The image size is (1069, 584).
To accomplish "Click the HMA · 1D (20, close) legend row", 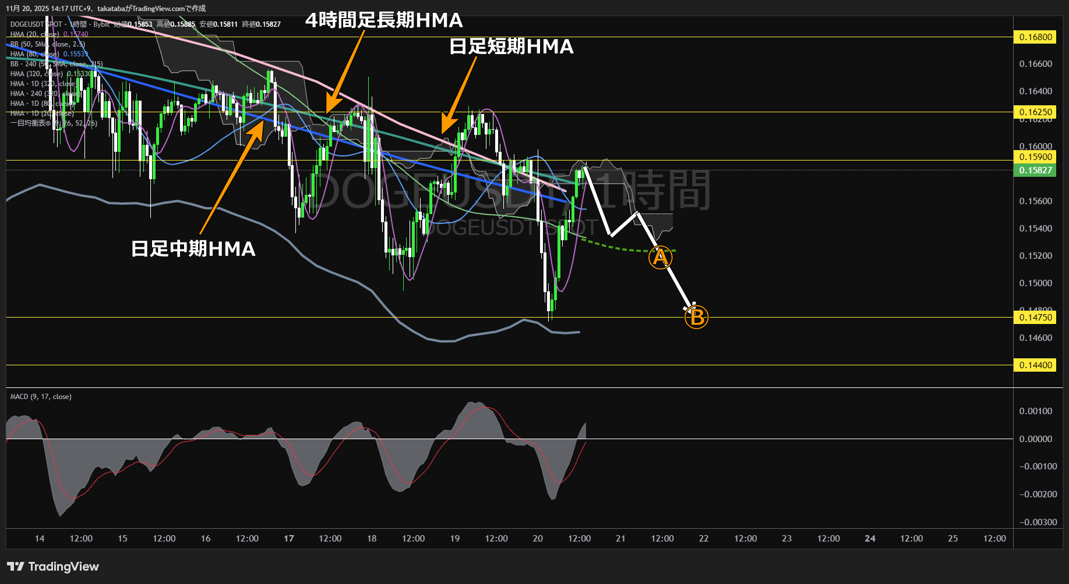I will [x=42, y=113].
